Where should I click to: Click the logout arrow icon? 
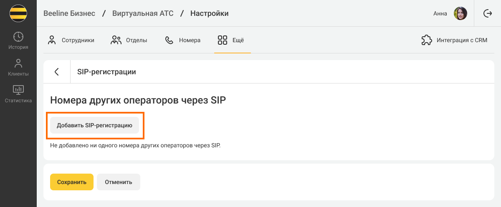[488, 13]
